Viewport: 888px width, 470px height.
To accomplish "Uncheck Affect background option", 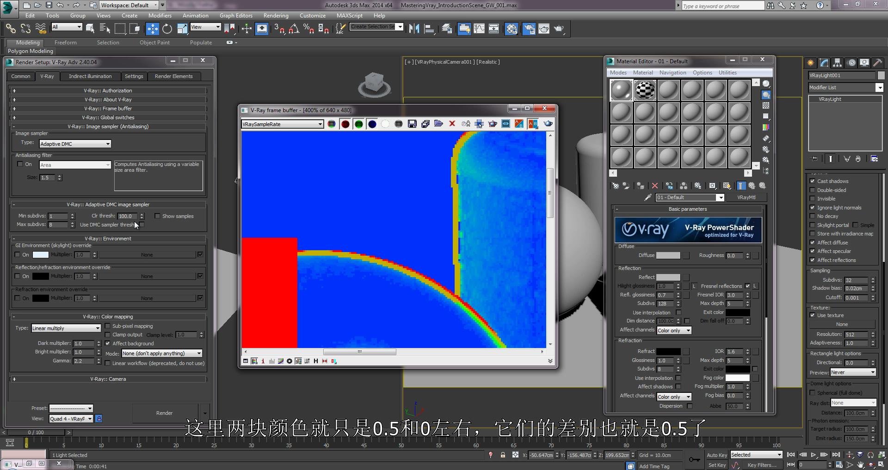I will (x=108, y=343).
